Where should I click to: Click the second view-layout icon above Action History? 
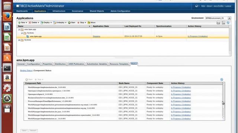(x=223, y=23)
